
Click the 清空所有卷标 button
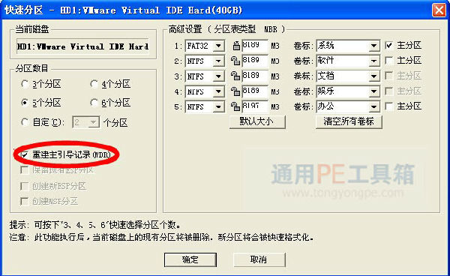point(349,121)
